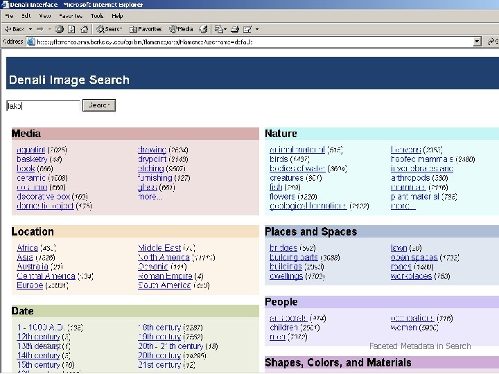This screenshot has width=499, height=374.
Task: Open the 20th century date link
Action: click(x=159, y=355)
